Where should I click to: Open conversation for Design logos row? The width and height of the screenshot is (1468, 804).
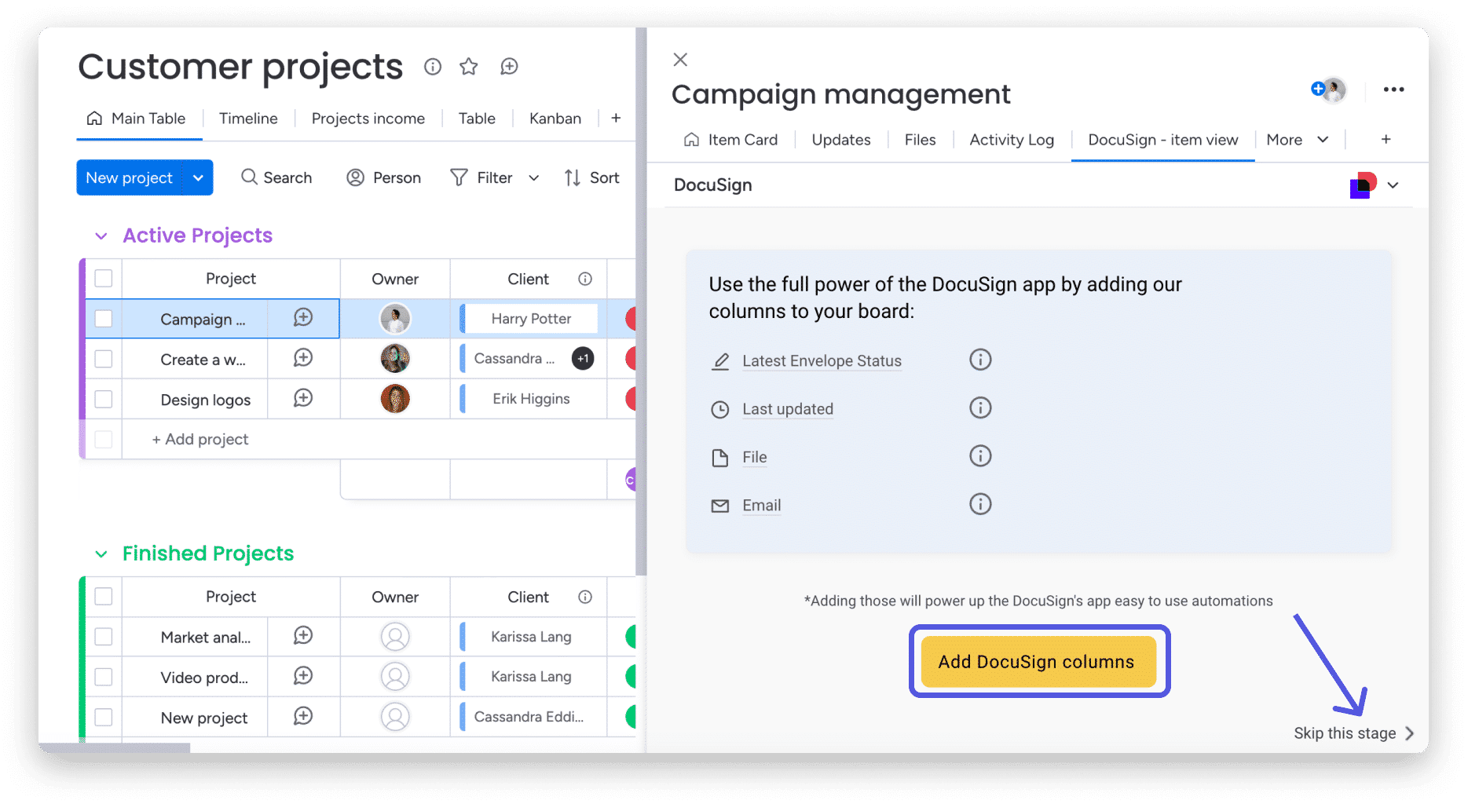tap(303, 398)
